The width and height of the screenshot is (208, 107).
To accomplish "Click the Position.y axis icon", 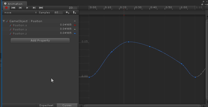I will pyautogui.click(x=11, y=29).
